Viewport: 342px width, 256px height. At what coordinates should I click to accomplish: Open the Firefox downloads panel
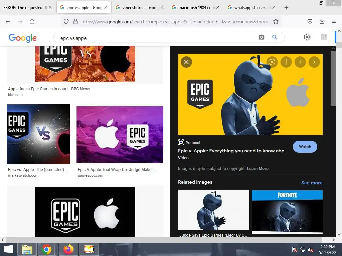pyautogui.click(x=322, y=21)
